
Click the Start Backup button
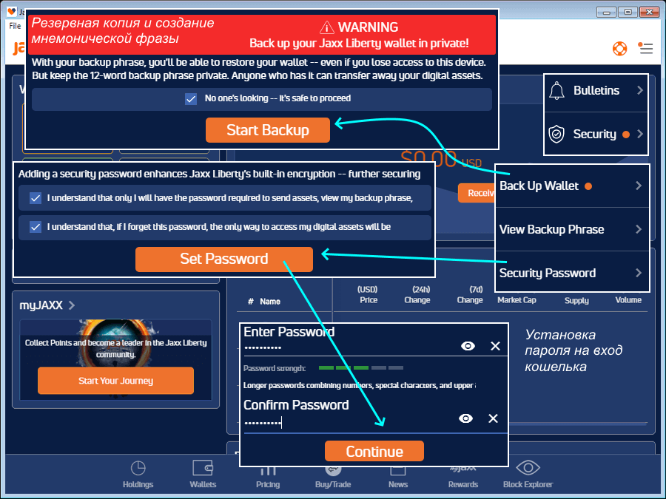(267, 130)
